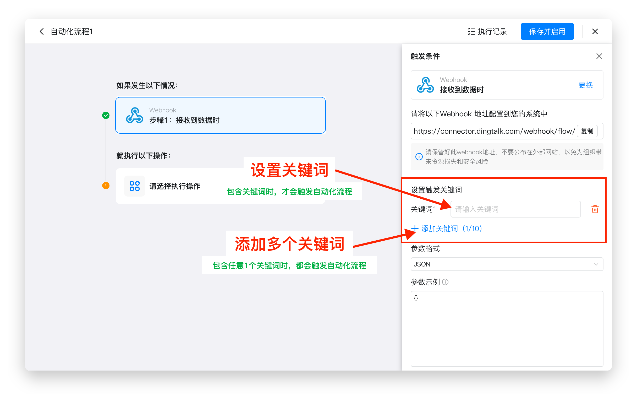
Task: Click the 保存并启用 button
Action: point(547,31)
